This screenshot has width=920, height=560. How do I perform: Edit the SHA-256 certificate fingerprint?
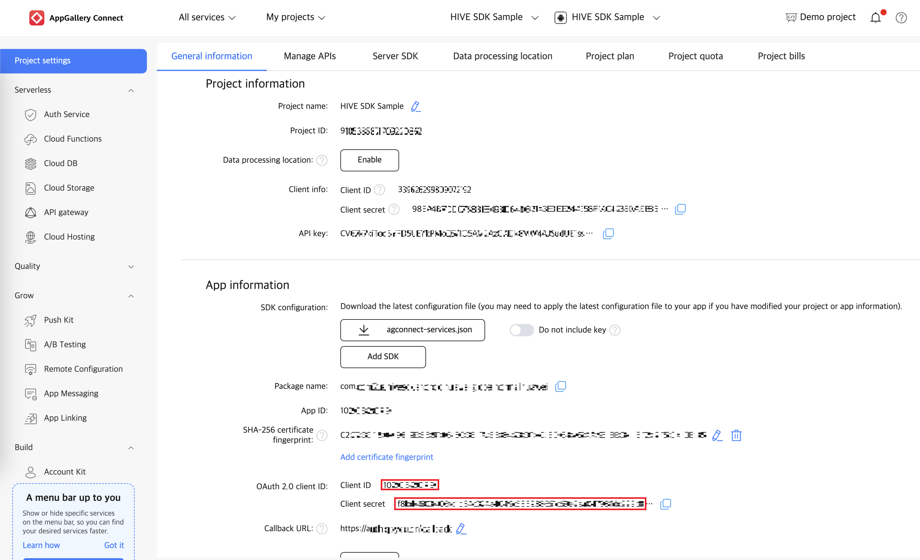(717, 435)
